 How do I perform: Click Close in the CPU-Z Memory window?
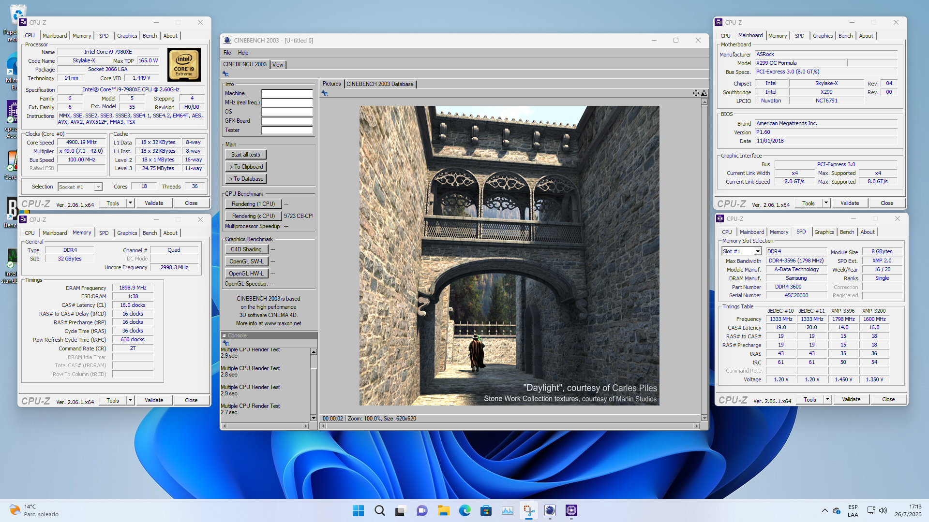click(191, 400)
